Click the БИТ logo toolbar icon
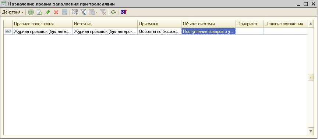Screen dimensions: 318x139 [124, 12]
